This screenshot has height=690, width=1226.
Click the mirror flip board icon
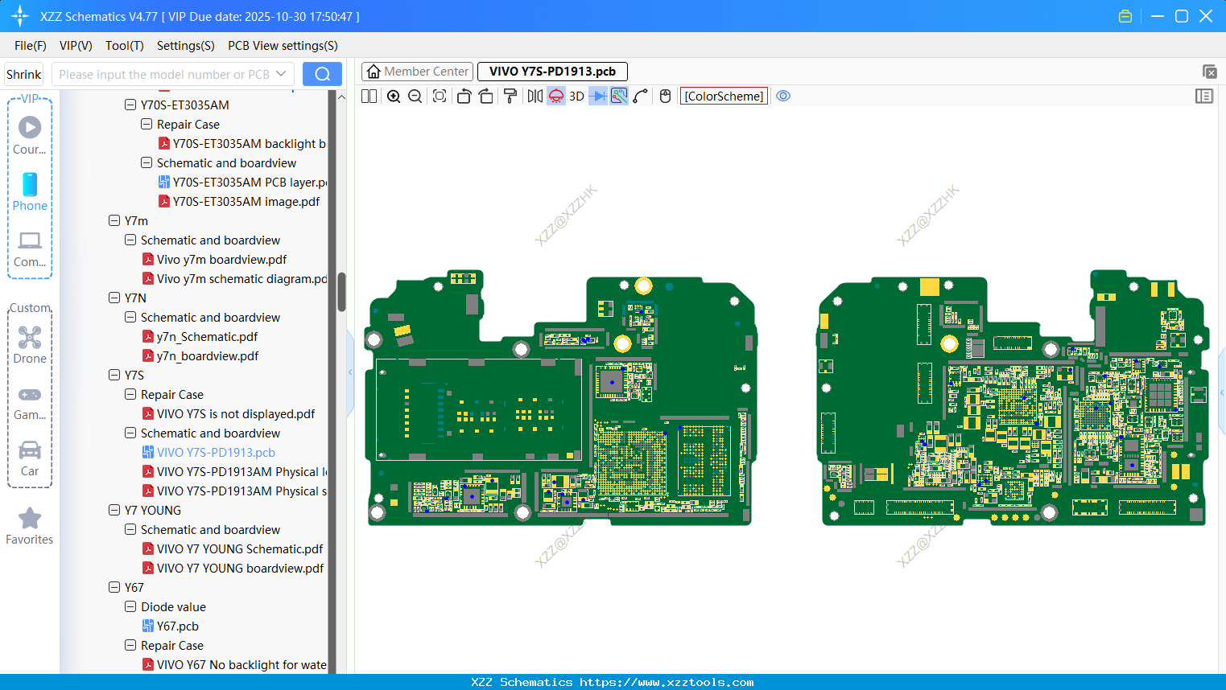point(535,97)
